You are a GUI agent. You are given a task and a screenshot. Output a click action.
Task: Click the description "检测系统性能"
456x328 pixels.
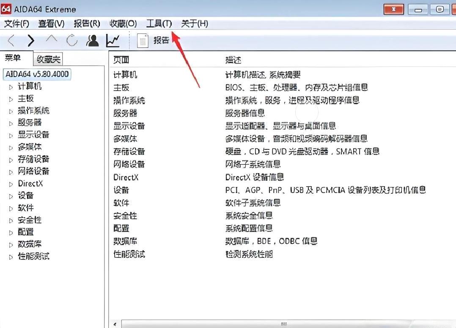pos(249,254)
